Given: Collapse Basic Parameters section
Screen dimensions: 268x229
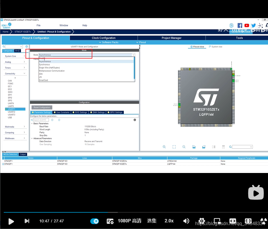Looking at the screenshot, I should tap(32, 124).
